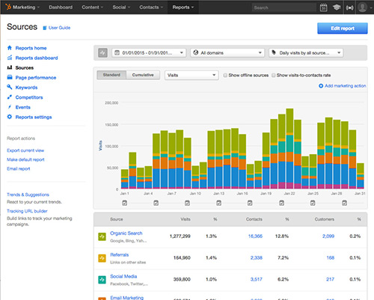Enable Show offline sources checkbox
374x300 pixels.
225,76
